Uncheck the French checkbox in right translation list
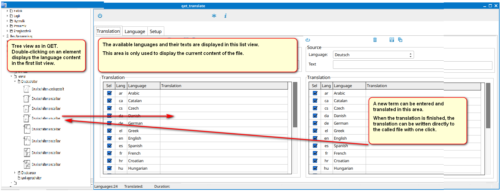Image resolution: width=502 pixels, height=194 pixels. click(x=315, y=153)
